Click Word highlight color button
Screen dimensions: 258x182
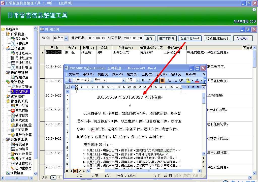point(188,80)
